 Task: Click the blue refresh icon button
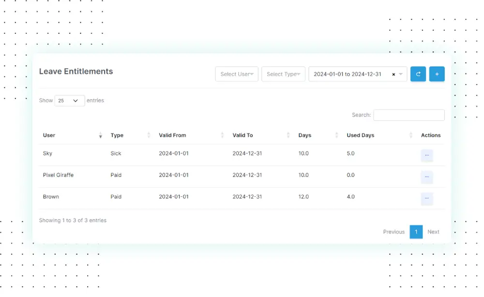(418, 74)
